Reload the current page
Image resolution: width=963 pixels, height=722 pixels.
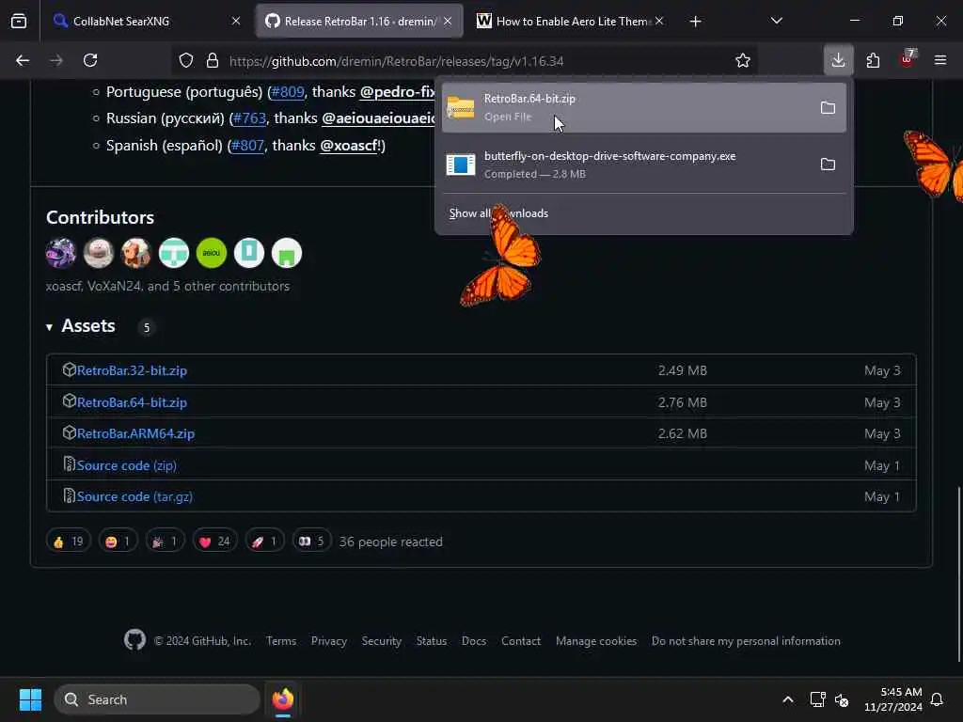click(x=90, y=60)
